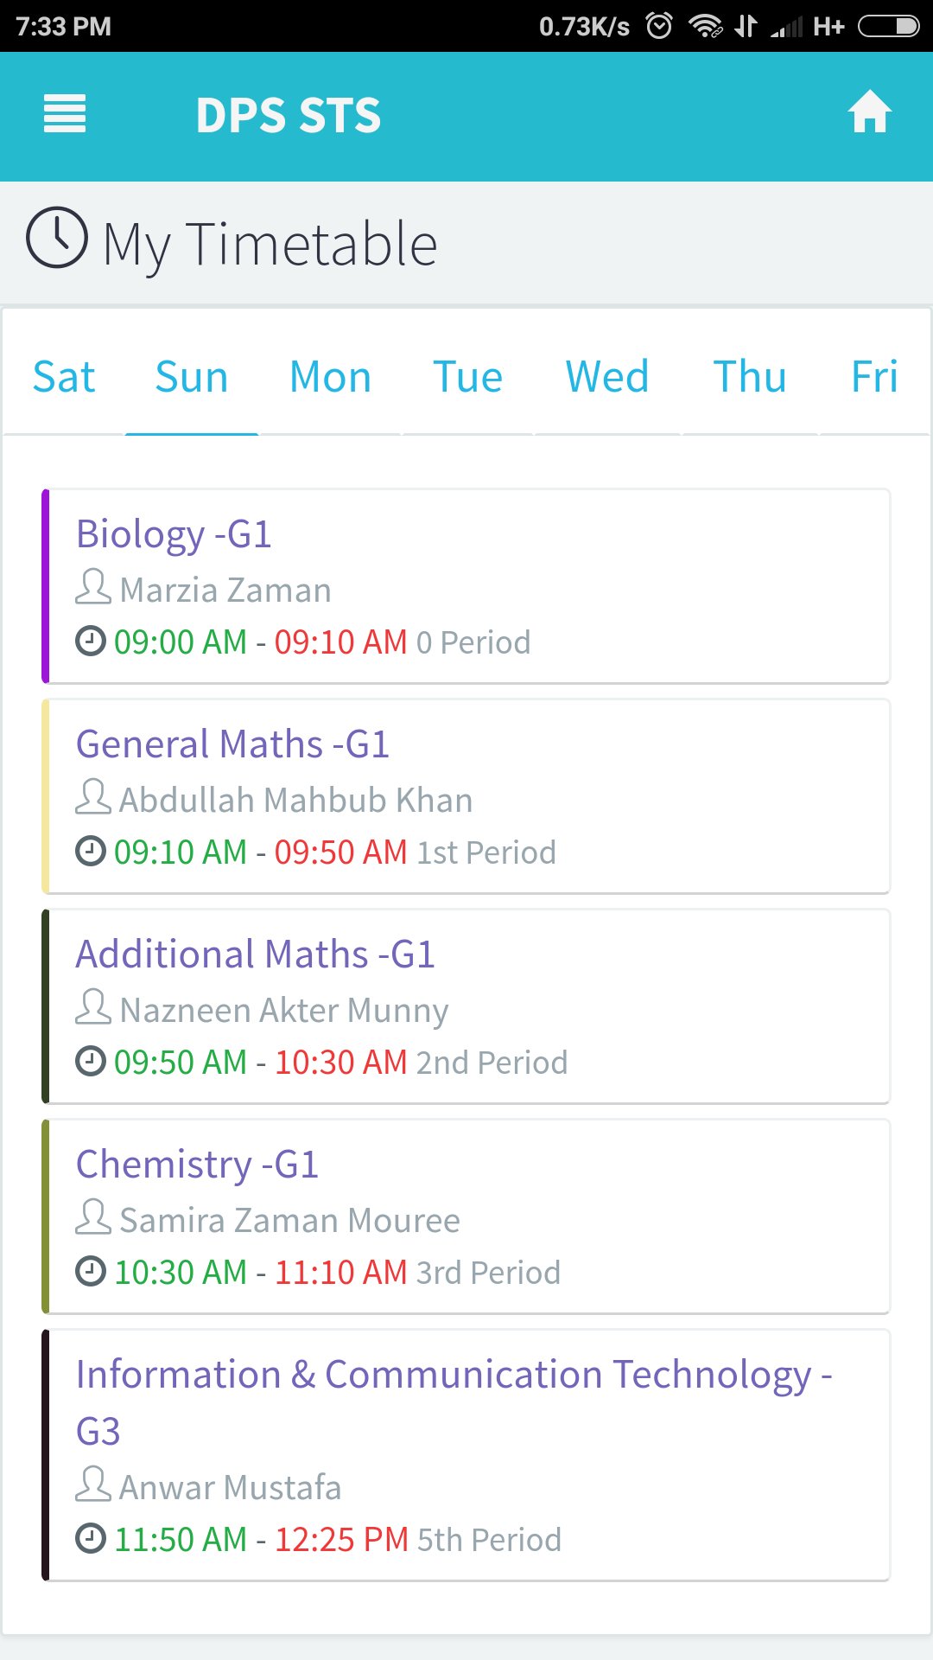Switch to Fri tab
Screen dimensions: 933x1660
pos(874,377)
